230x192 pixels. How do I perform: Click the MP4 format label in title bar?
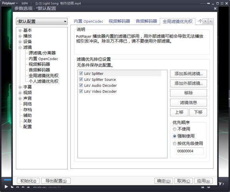pyautogui.click(x=25, y=3)
